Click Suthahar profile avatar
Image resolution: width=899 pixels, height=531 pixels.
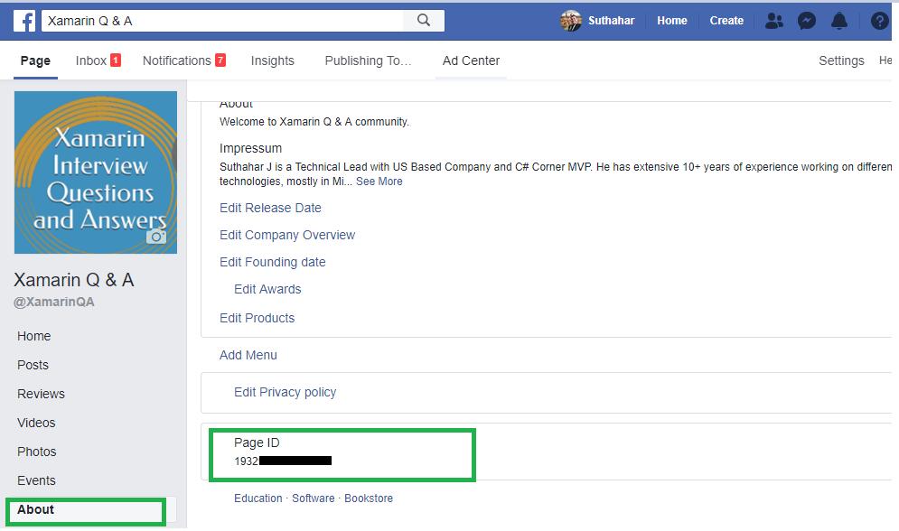tap(571, 21)
